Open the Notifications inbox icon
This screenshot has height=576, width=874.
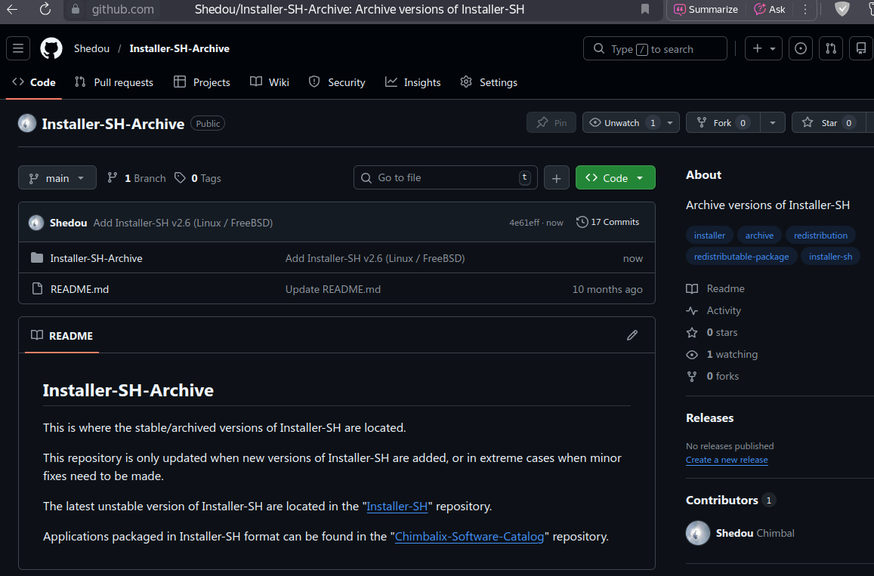861,48
